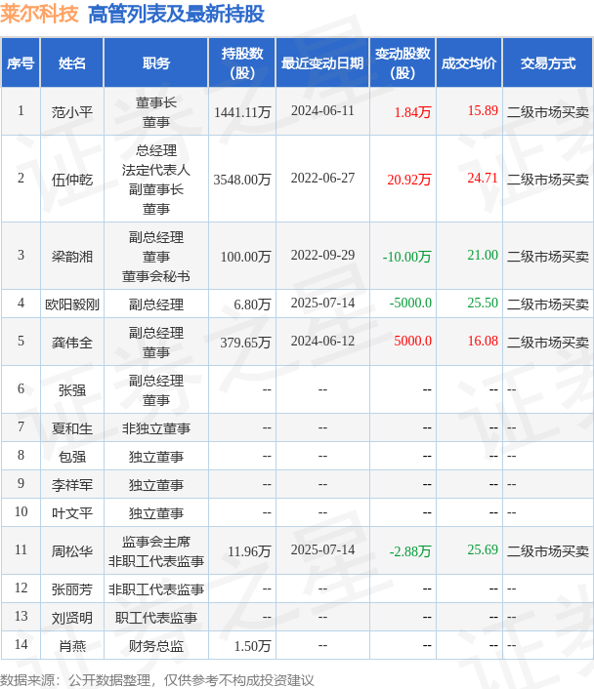Click the date 2024-06-11
The image size is (594, 689).
pyautogui.click(x=322, y=110)
